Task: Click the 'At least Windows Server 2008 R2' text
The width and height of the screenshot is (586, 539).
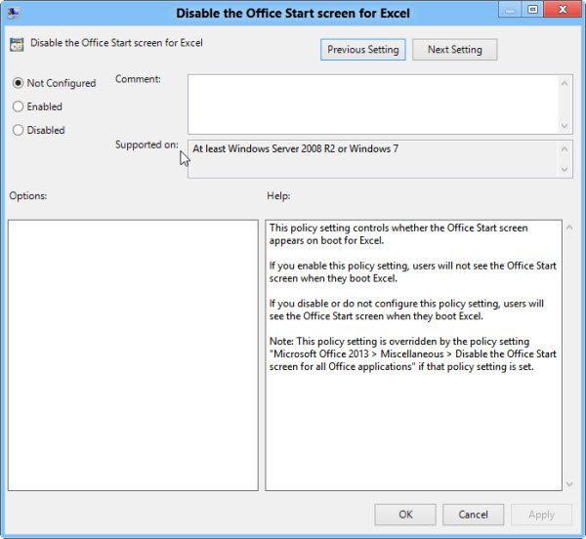Action: click(295, 148)
